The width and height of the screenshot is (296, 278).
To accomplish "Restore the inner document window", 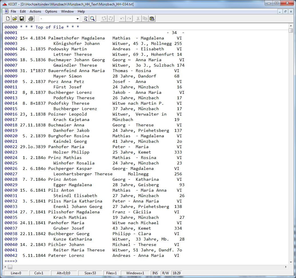I will coord(285,11).
